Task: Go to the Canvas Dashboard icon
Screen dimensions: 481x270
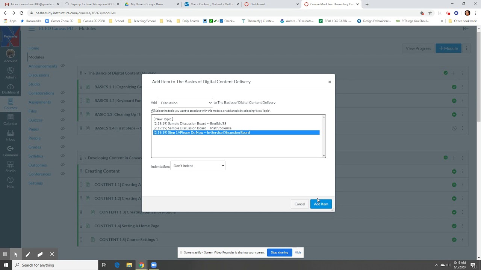Action: coord(11,89)
